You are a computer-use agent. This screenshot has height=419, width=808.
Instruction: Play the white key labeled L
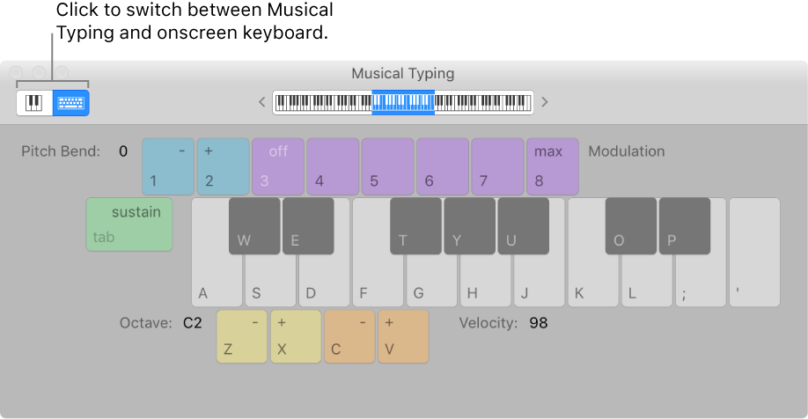(647, 281)
